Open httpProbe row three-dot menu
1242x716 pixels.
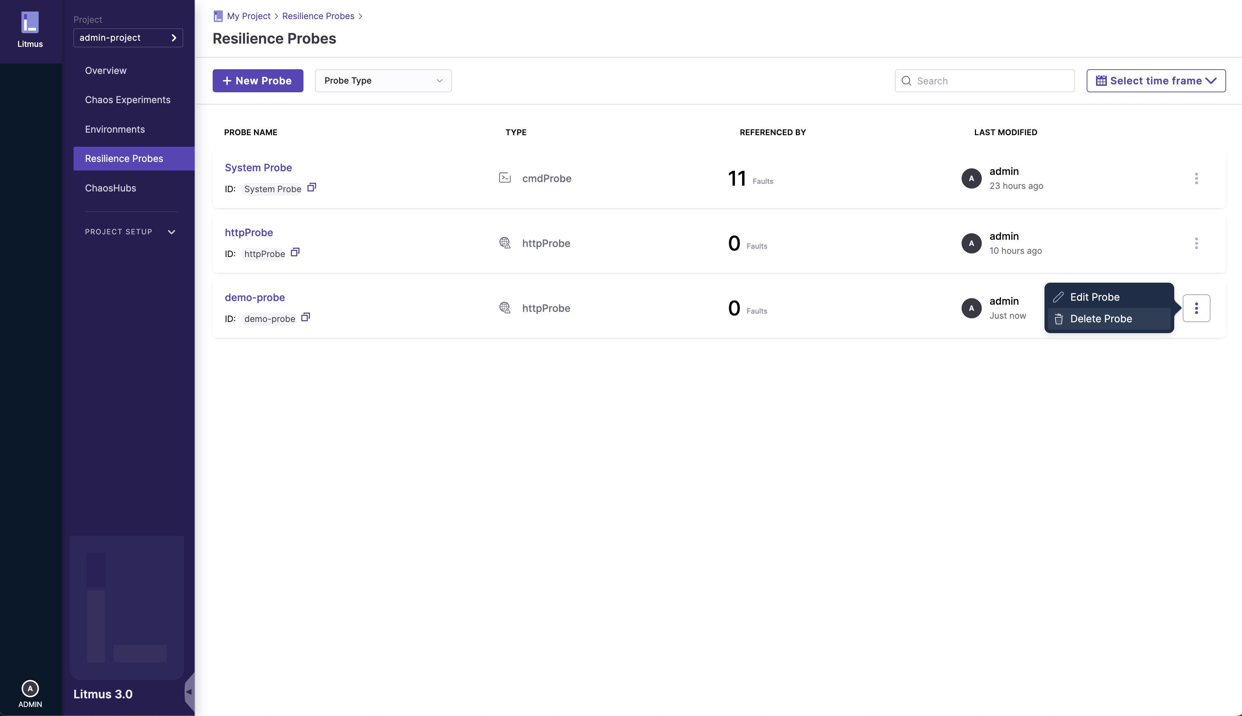[x=1196, y=243]
